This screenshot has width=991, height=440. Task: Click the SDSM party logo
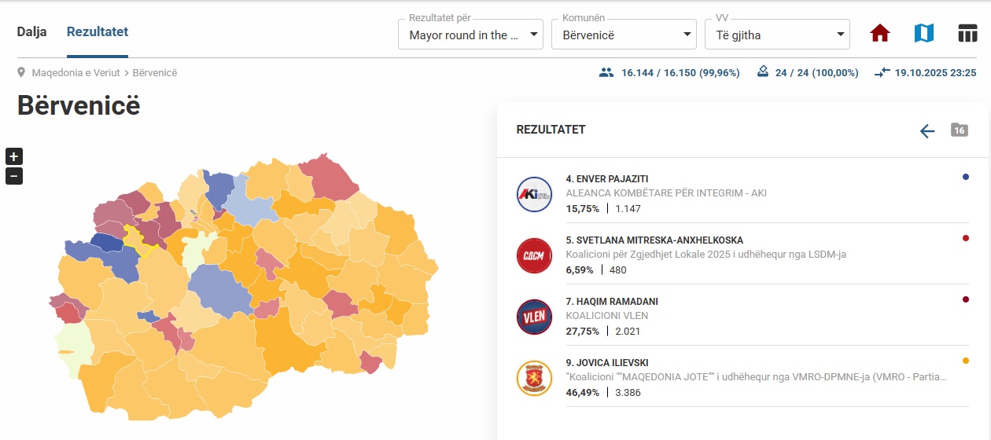[x=535, y=255]
